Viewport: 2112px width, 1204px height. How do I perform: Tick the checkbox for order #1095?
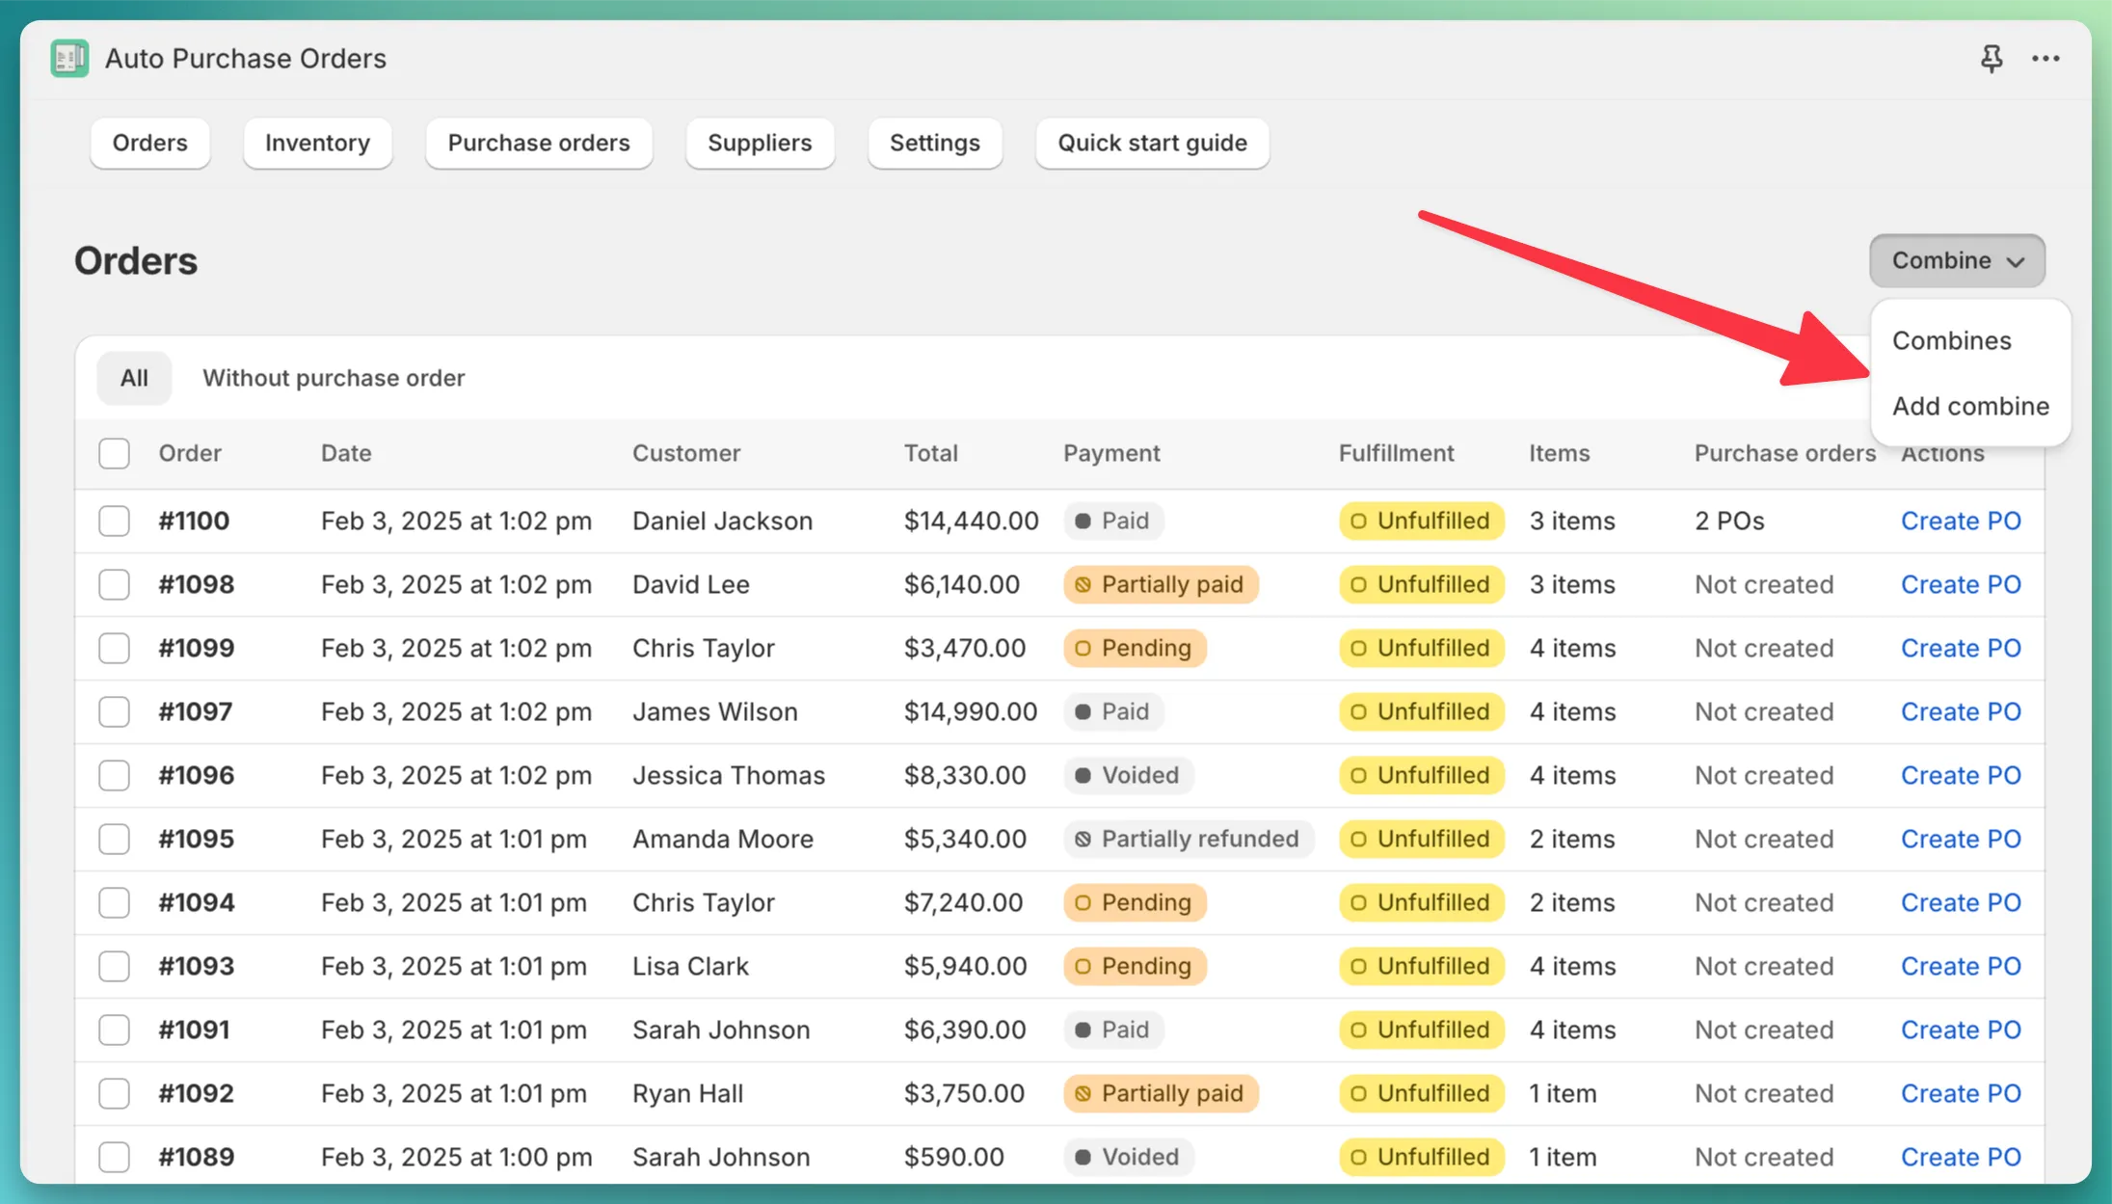(114, 839)
